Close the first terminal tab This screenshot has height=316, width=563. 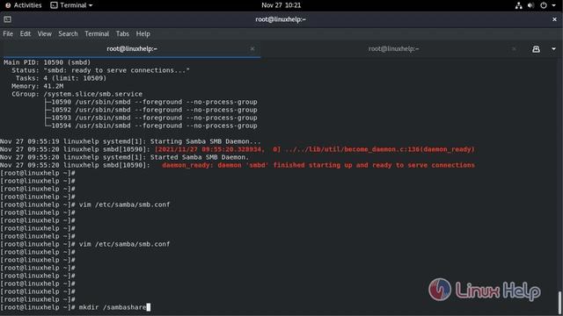pos(252,49)
